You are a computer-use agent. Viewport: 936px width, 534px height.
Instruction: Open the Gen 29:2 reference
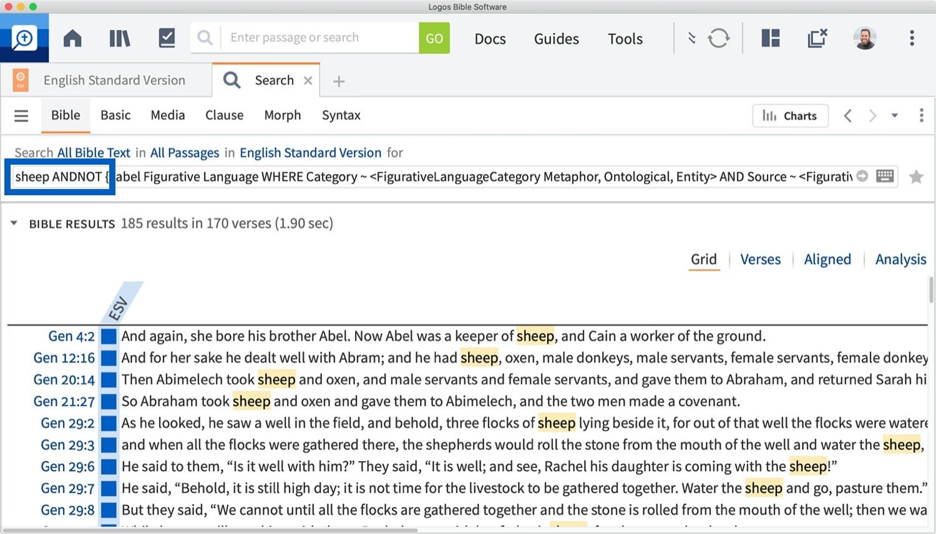pyautogui.click(x=68, y=424)
